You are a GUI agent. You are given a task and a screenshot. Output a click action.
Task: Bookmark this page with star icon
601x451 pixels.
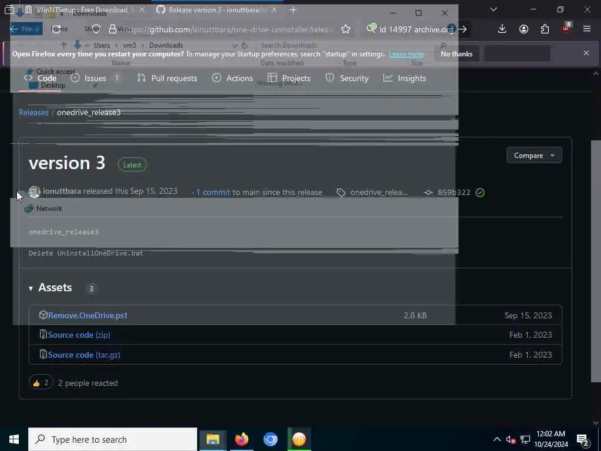[x=346, y=29]
